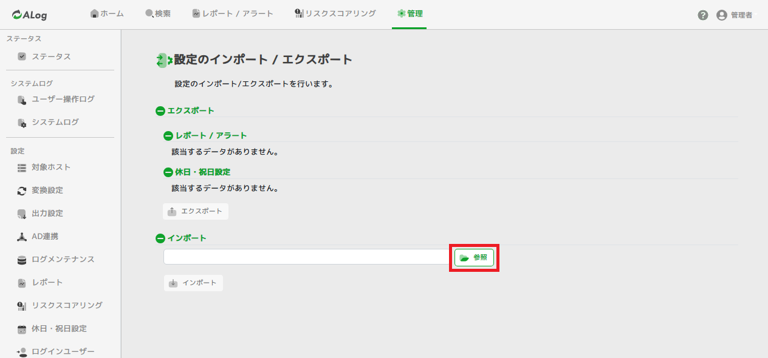Viewport: 768px width, 358px height.
Task: Click the ステータス checkmark icon
Action: (22, 56)
